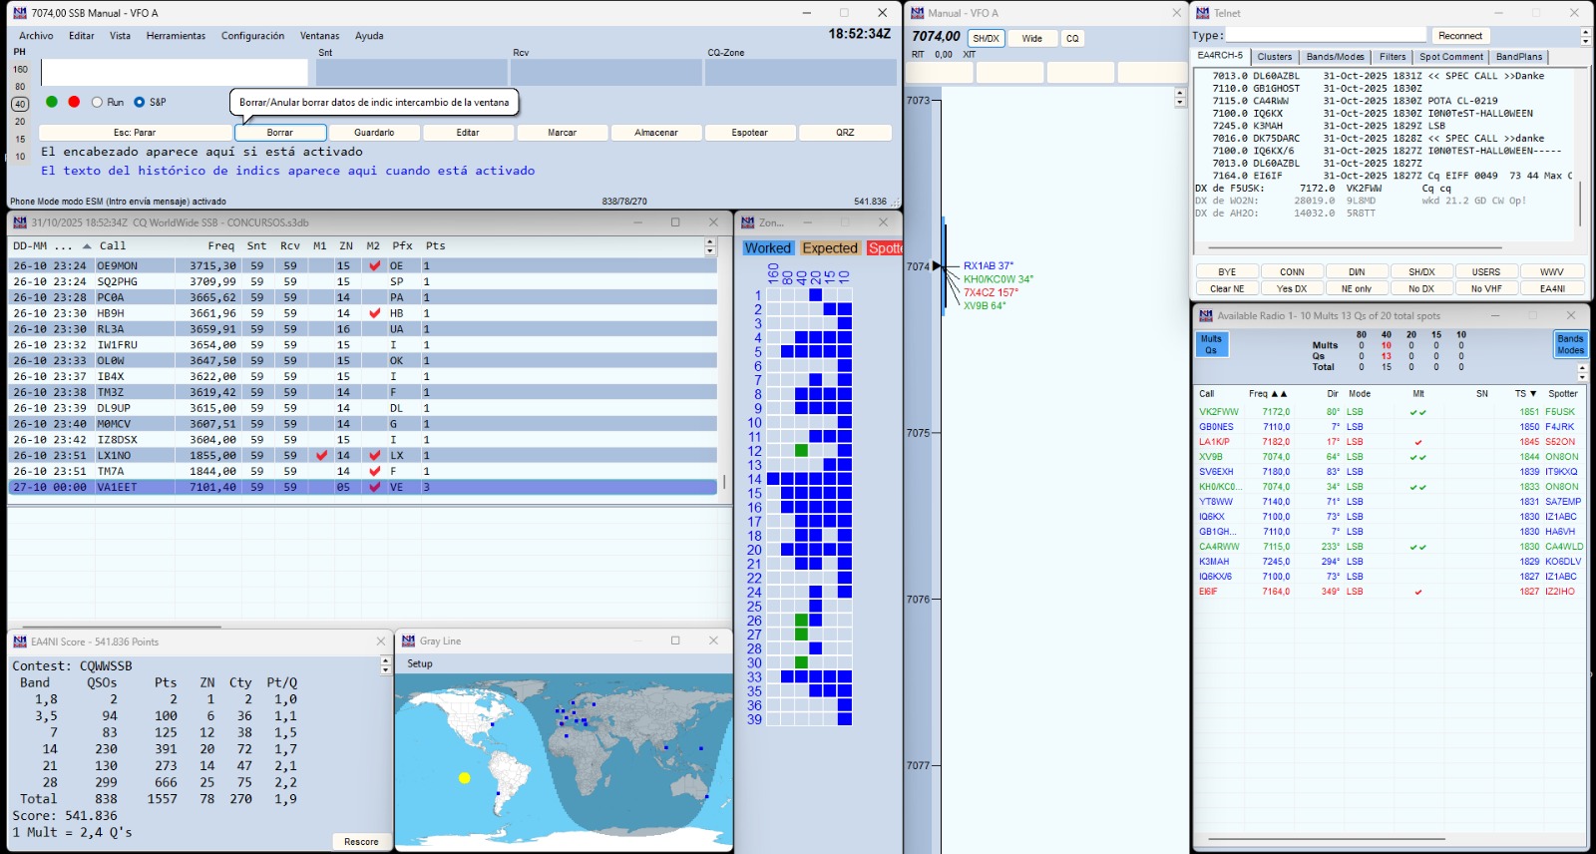
Task: Toggle the Wide button in bandmap
Action: click(1031, 39)
